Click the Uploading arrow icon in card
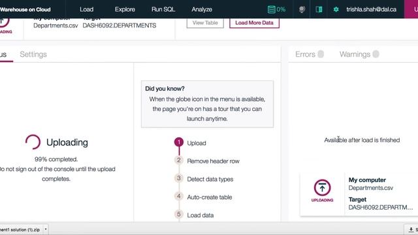This screenshot has width=418, height=235. point(322,187)
